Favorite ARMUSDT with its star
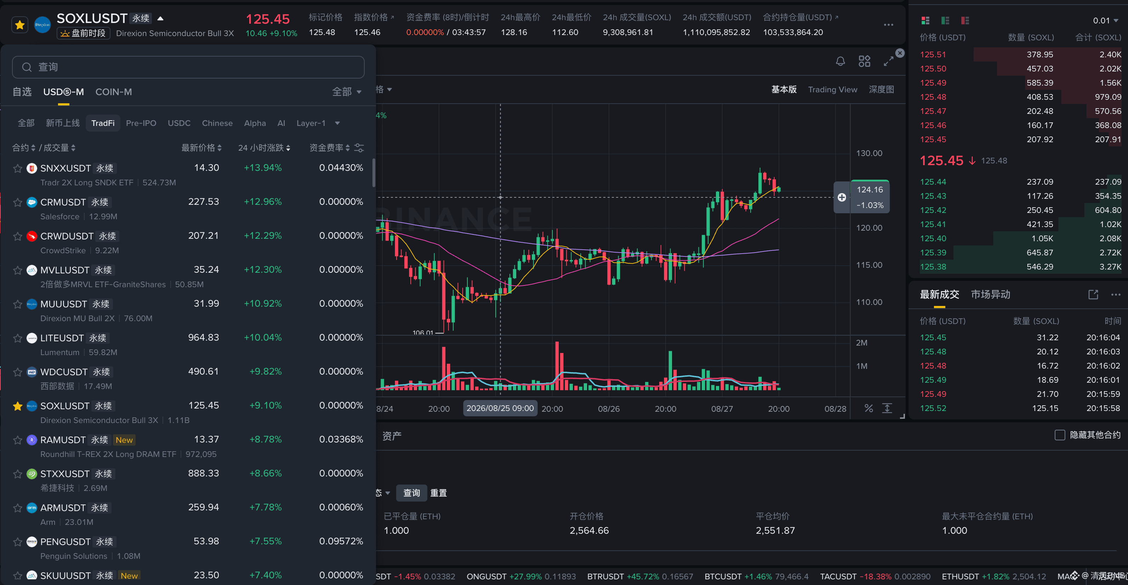The image size is (1128, 585). point(17,508)
